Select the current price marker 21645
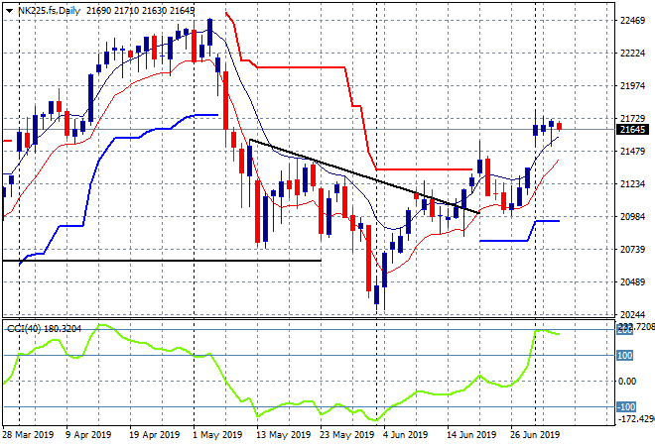655x446 pixels. click(632, 130)
